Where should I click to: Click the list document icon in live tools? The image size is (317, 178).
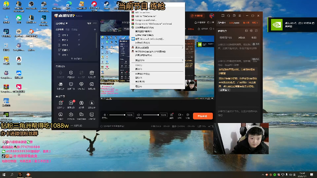(x=92, y=115)
